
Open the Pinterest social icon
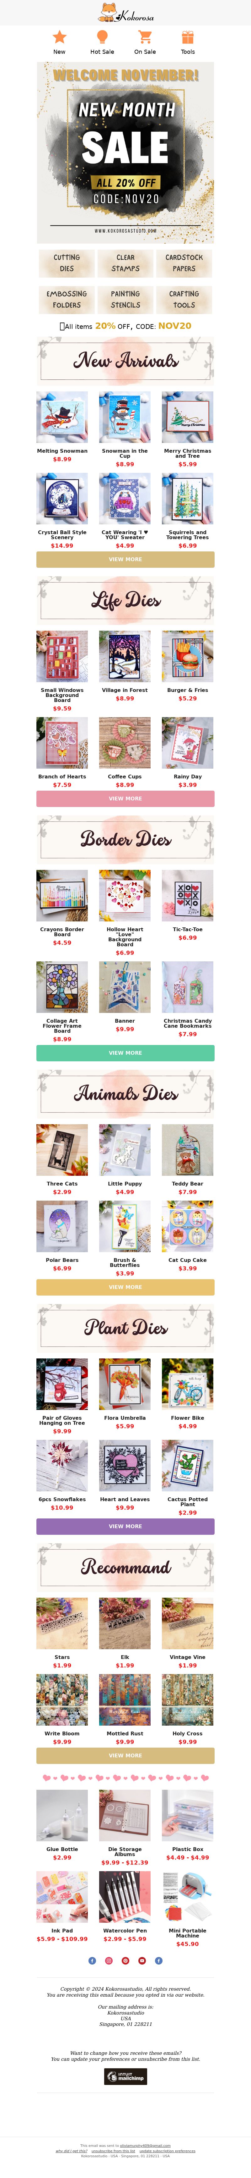tap(125, 1961)
